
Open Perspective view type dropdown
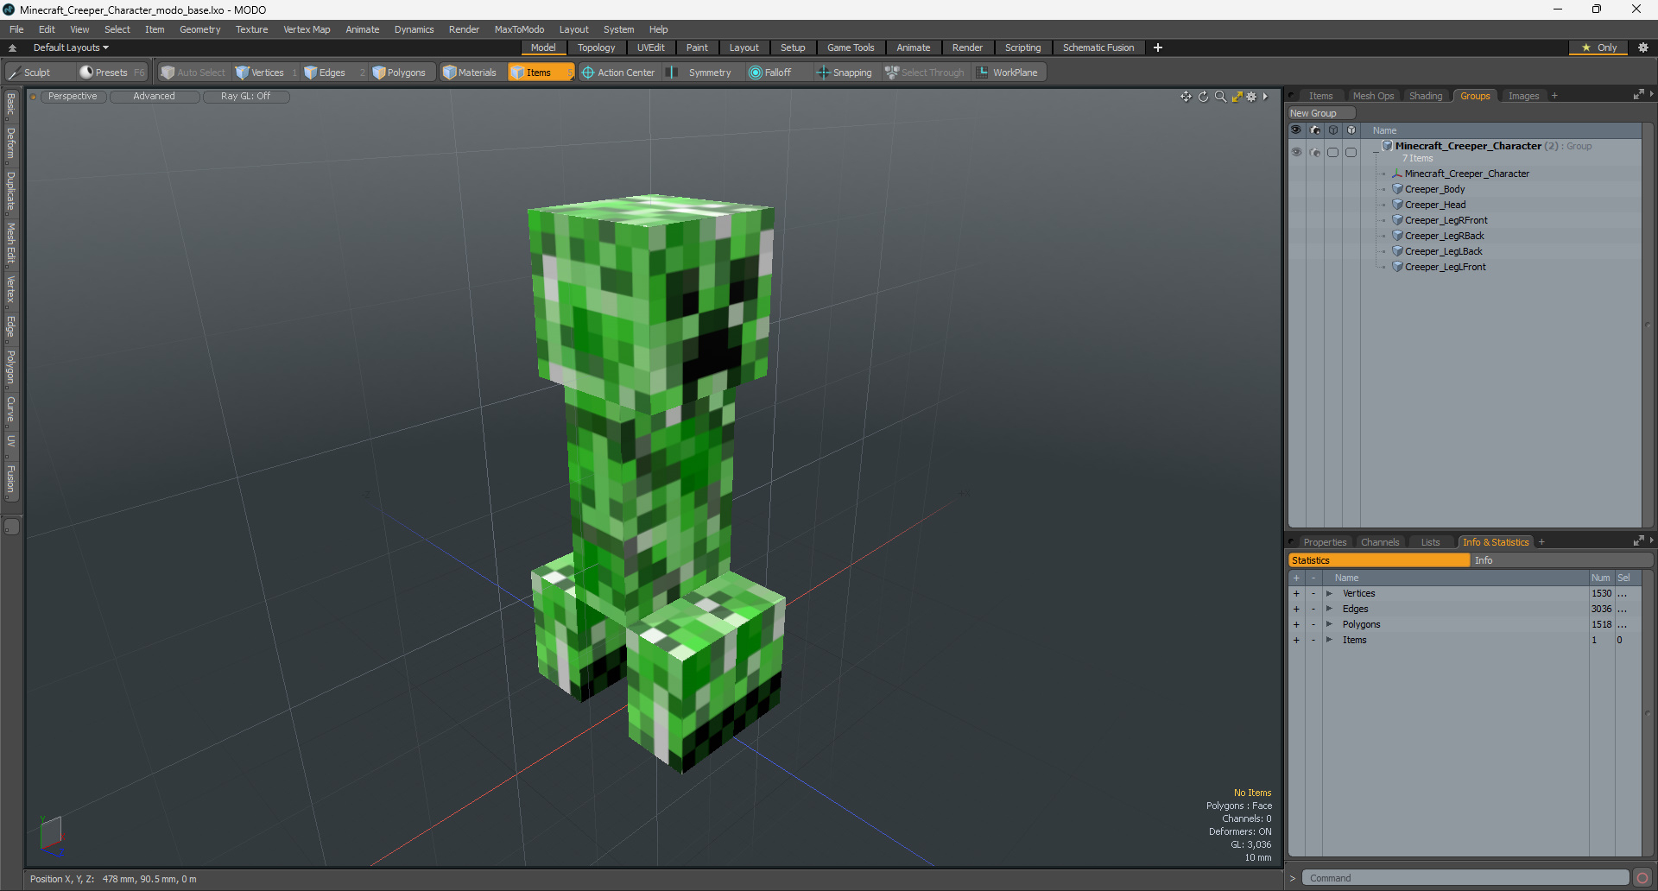coord(73,97)
